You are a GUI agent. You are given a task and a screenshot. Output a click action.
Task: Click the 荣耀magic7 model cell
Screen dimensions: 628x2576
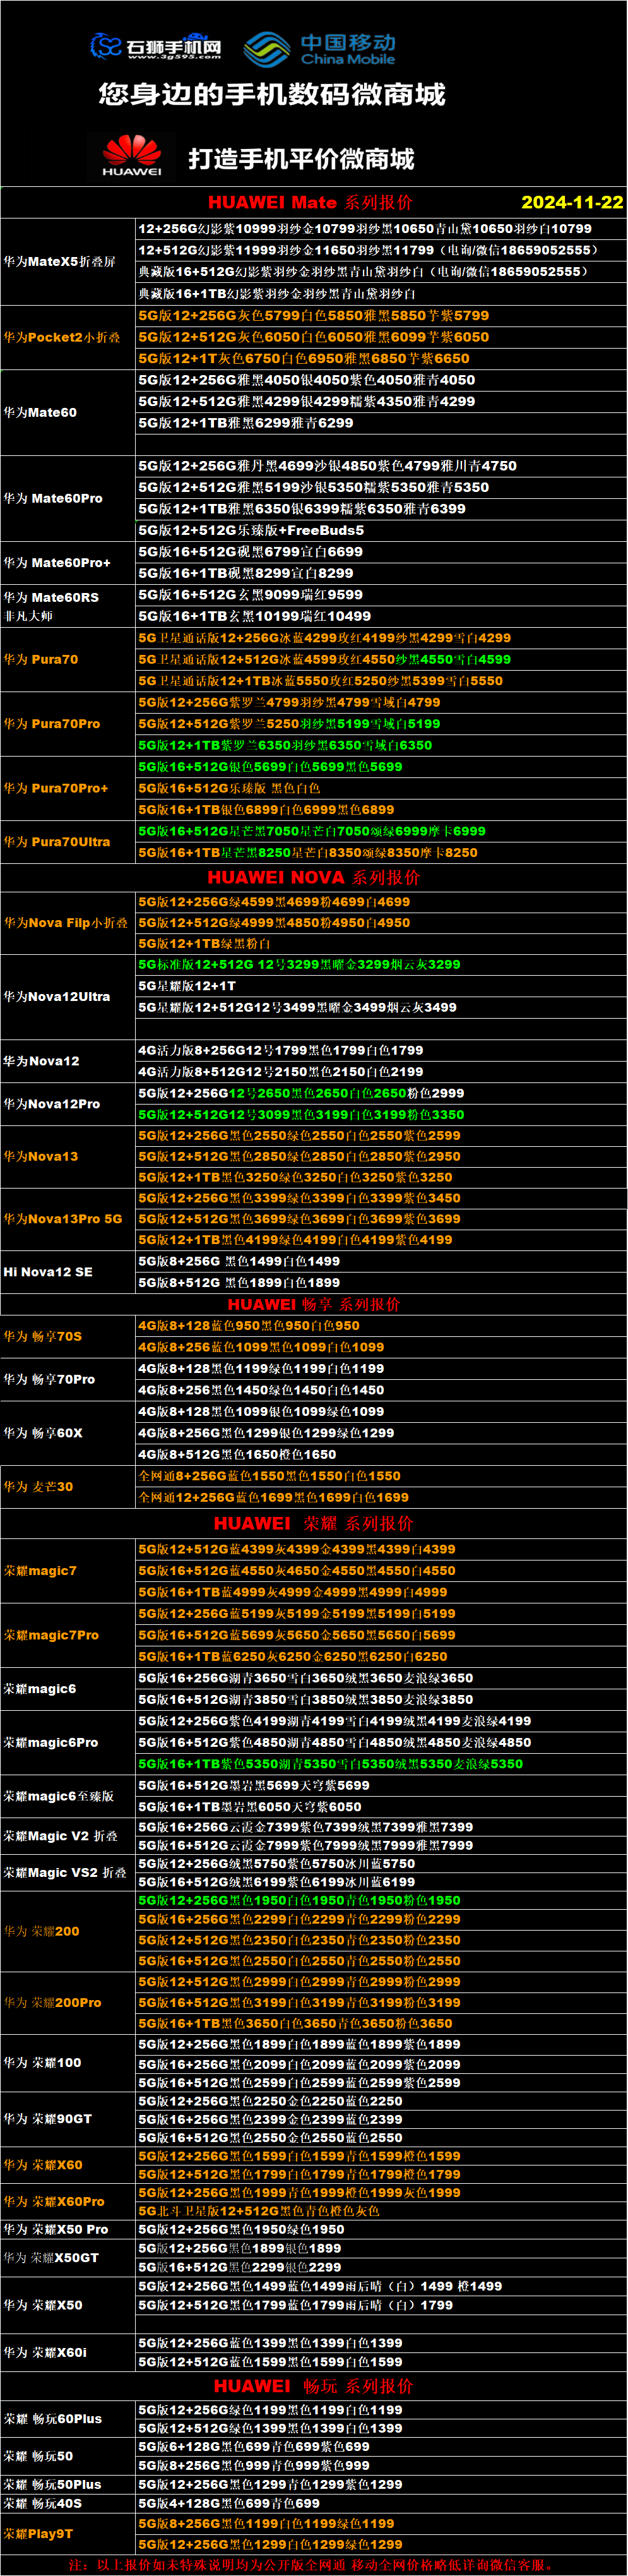point(67,1571)
